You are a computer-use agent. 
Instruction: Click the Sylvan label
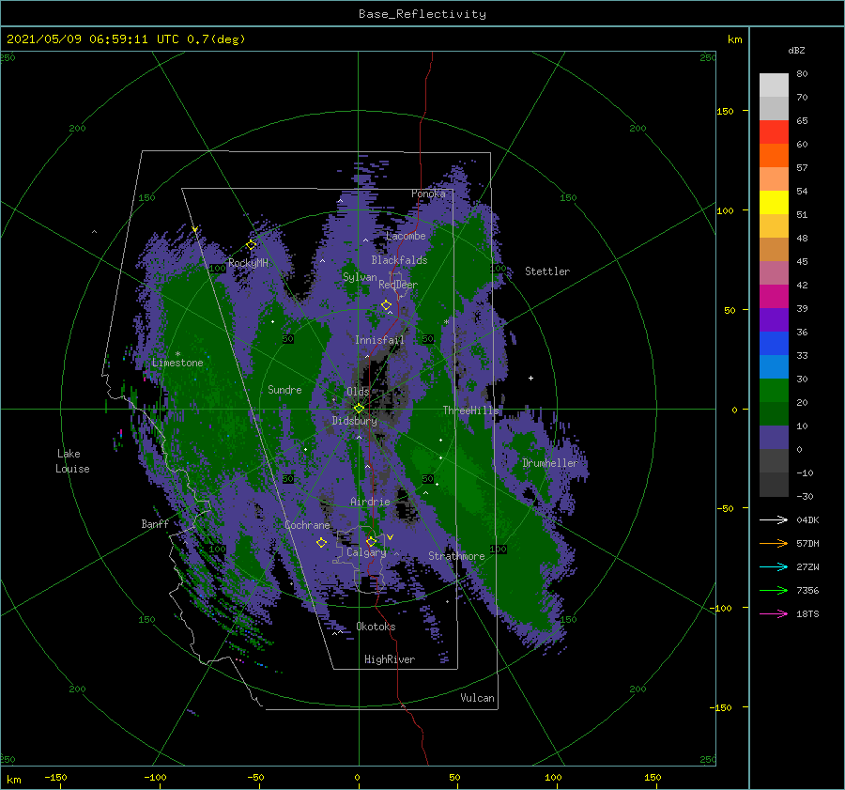point(360,277)
